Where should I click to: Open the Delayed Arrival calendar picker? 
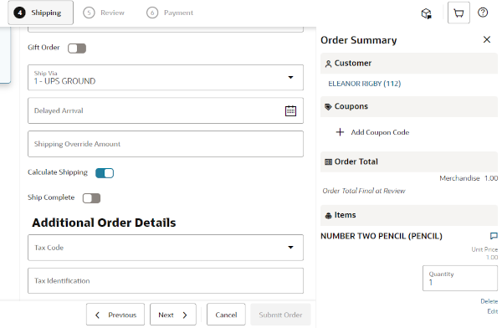290,110
